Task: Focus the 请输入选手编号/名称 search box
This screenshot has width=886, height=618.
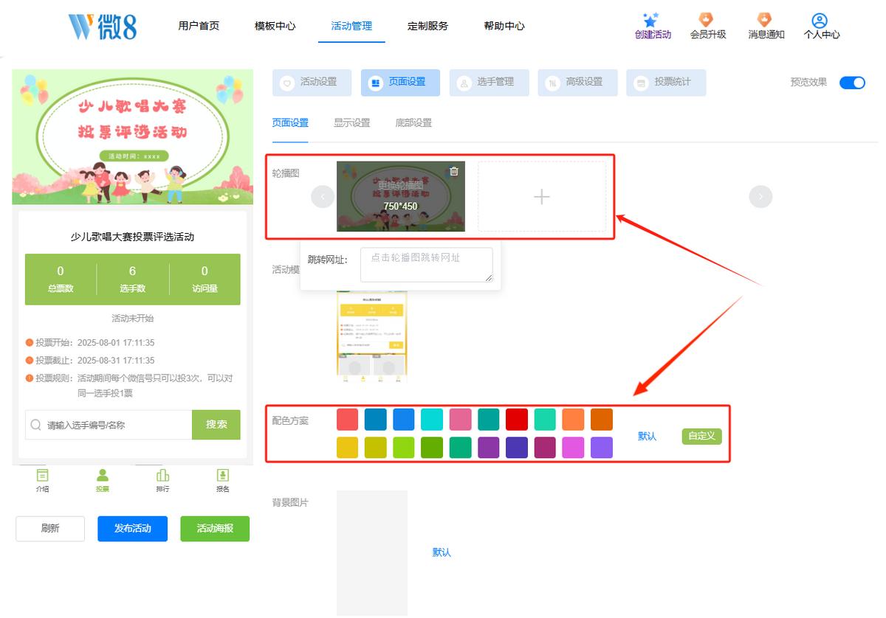Action: click(109, 425)
